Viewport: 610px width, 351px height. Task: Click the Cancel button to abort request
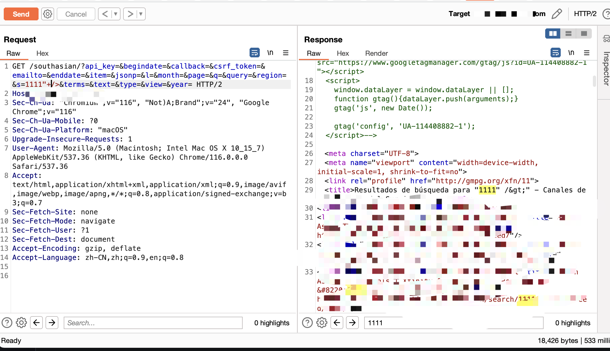pos(76,14)
